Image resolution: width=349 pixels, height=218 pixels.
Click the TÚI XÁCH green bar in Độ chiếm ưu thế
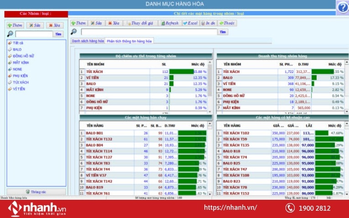coord(182,72)
